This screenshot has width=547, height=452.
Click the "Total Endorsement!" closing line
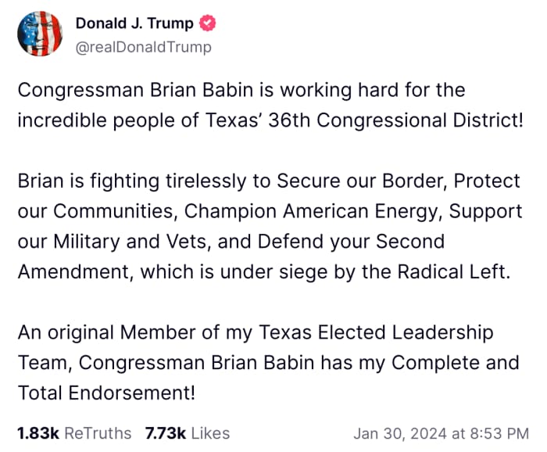(106, 393)
